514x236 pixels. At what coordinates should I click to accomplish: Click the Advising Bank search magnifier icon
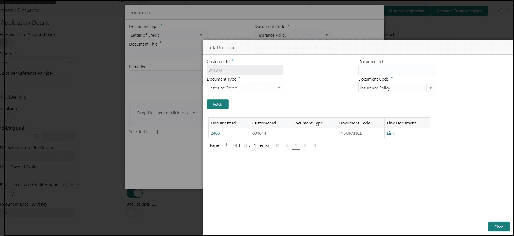click(37, 136)
